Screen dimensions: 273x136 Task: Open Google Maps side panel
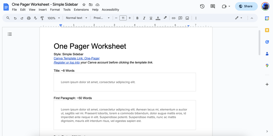[x=267, y=66]
